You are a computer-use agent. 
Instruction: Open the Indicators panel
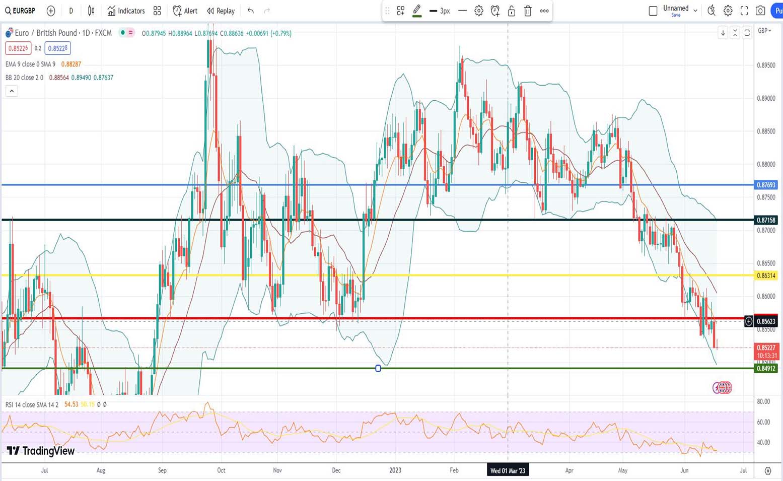126,11
